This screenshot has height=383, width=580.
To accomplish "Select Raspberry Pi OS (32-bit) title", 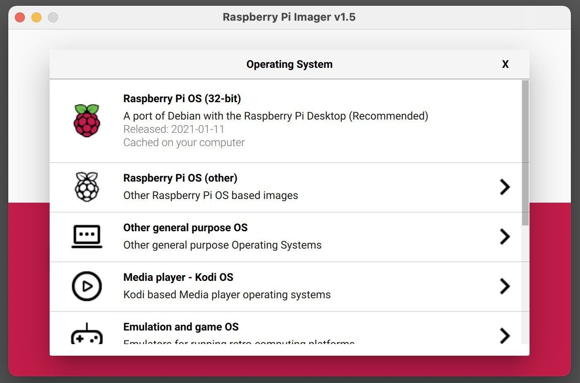I will click(x=182, y=98).
